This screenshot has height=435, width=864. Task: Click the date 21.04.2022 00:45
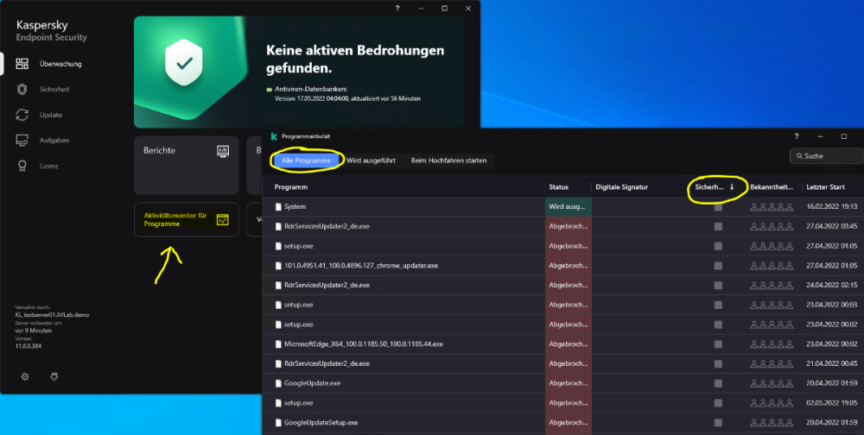pyautogui.click(x=831, y=363)
